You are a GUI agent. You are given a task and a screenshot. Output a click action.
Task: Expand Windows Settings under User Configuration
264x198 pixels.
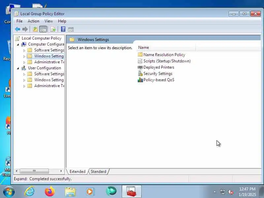pos(24,80)
